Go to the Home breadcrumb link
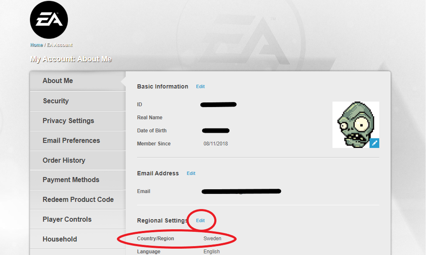Screen dimensions: 426x255 pyautogui.click(x=36, y=45)
